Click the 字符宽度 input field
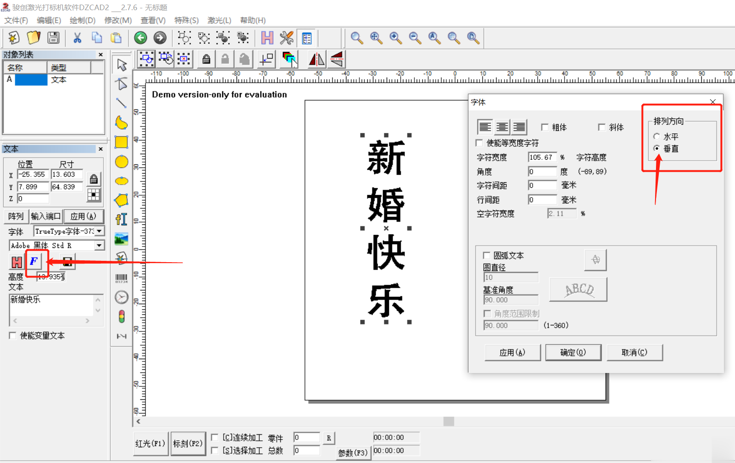 [x=542, y=157]
